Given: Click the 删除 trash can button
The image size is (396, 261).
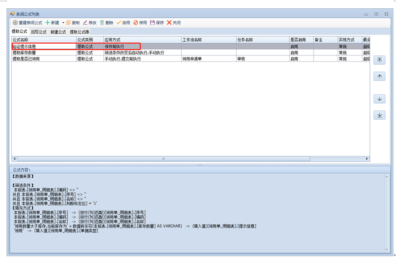Looking at the screenshot, I should click(106, 23).
